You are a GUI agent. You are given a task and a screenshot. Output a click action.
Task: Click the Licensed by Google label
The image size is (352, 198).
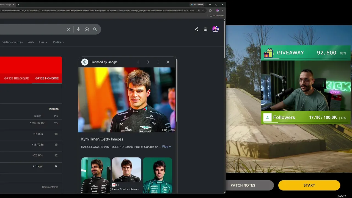[x=104, y=62]
